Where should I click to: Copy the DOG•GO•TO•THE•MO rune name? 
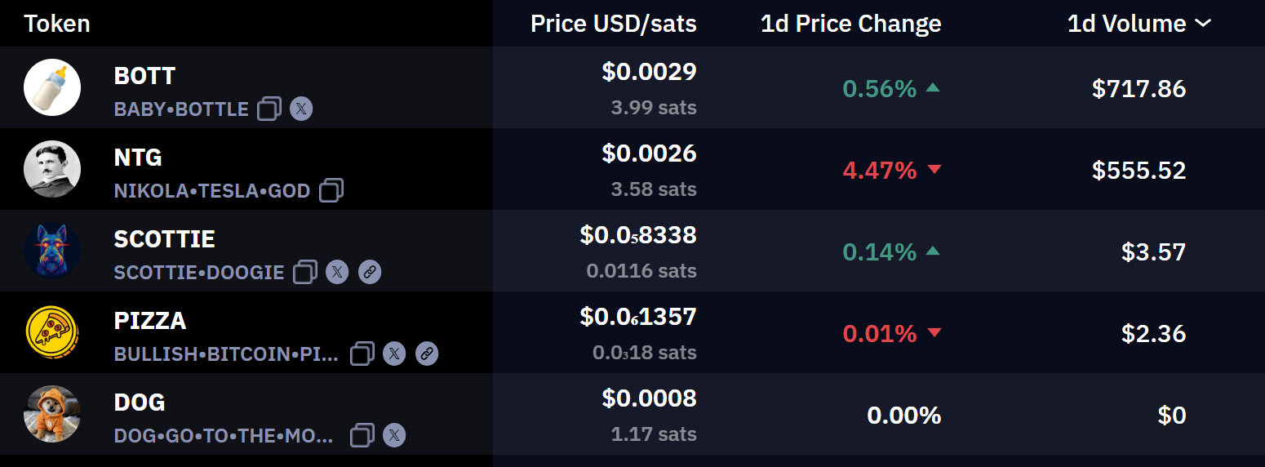tap(362, 435)
